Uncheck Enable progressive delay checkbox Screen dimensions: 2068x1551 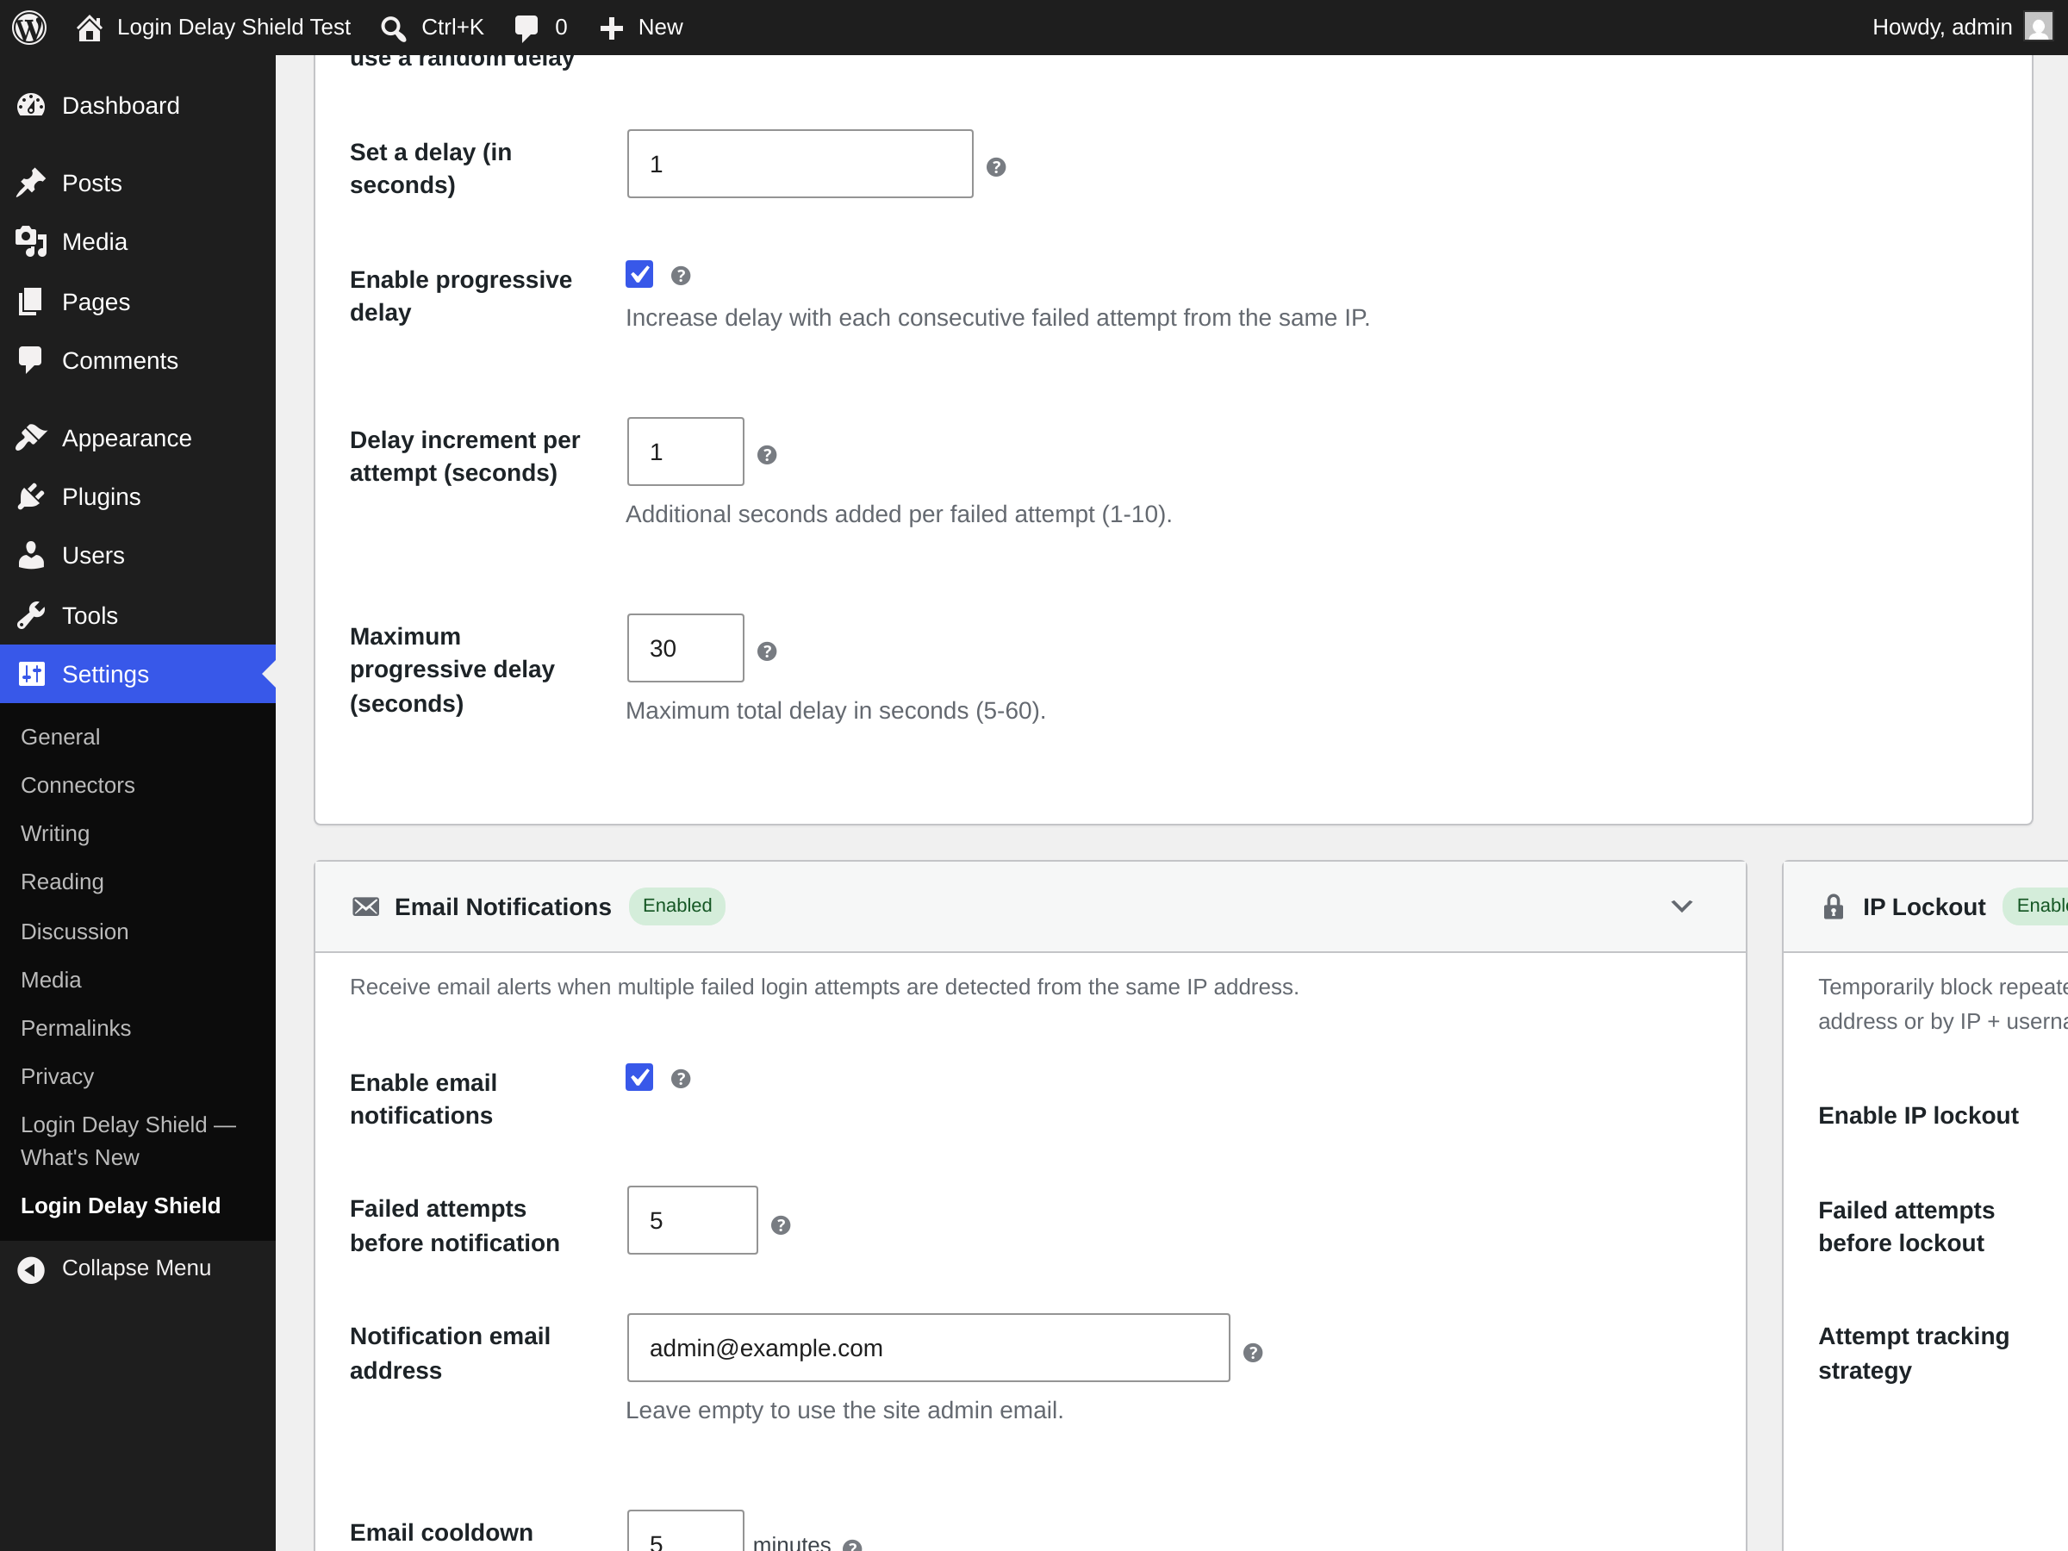coord(639,275)
